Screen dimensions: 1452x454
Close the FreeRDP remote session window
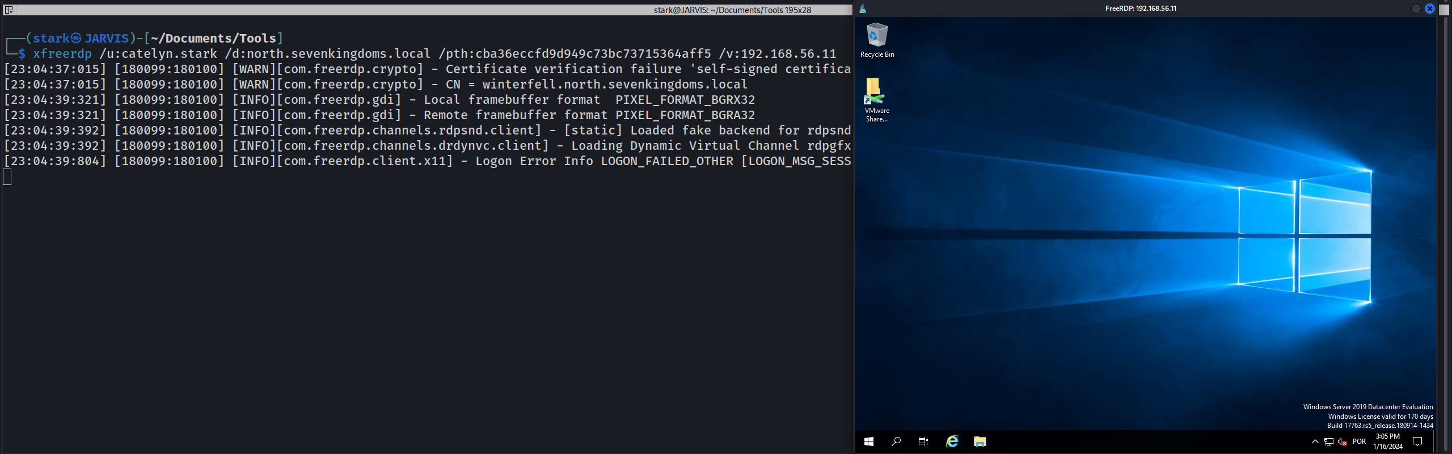point(1430,9)
